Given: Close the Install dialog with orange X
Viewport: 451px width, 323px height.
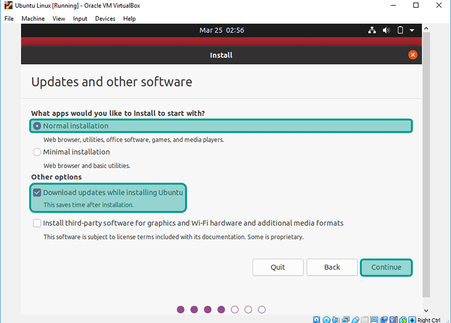Looking at the screenshot, I should (413, 55).
